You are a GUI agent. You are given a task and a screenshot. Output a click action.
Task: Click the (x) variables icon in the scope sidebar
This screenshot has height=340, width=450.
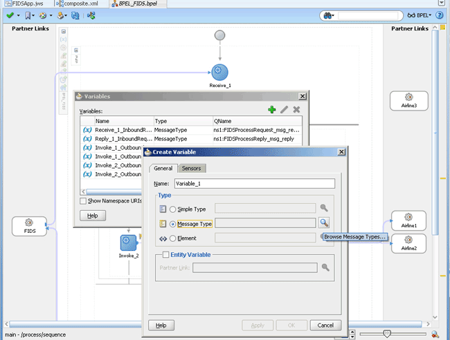pos(64,39)
